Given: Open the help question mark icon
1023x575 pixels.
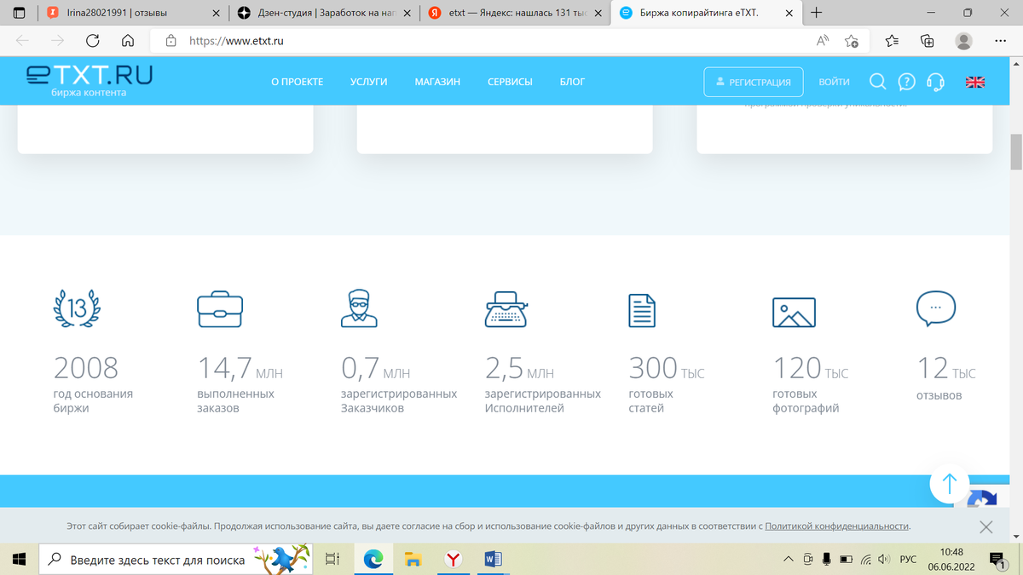Looking at the screenshot, I should [x=907, y=82].
